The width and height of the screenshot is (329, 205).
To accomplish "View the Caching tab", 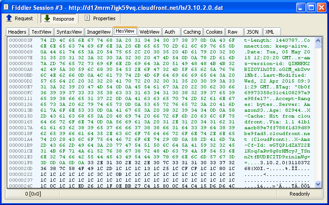I will pyautogui.click(x=192, y=32).
